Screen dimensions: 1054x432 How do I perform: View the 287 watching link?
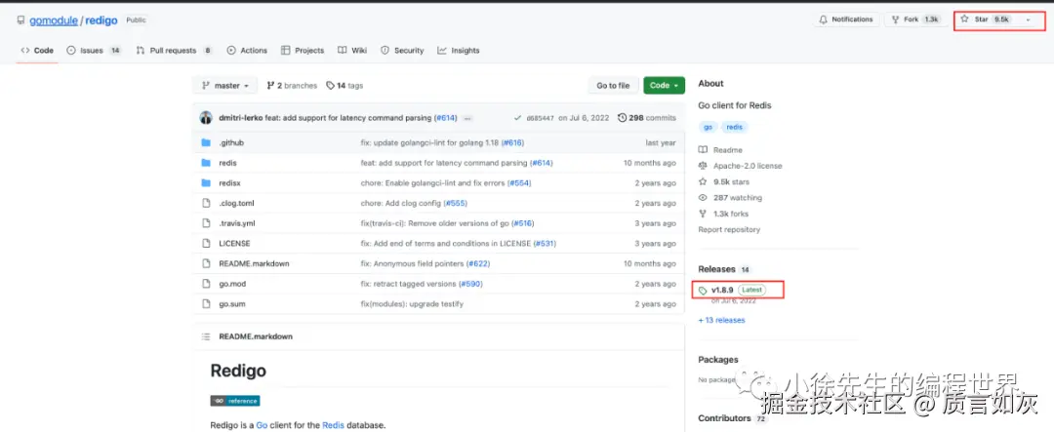click(x=730, y=198)
